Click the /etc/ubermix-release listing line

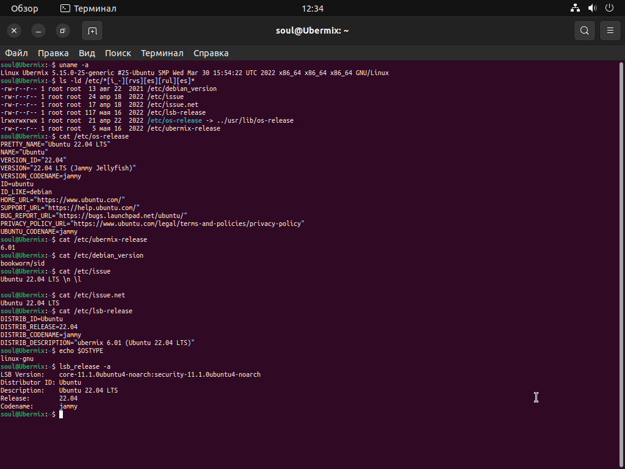pos(110,128)
